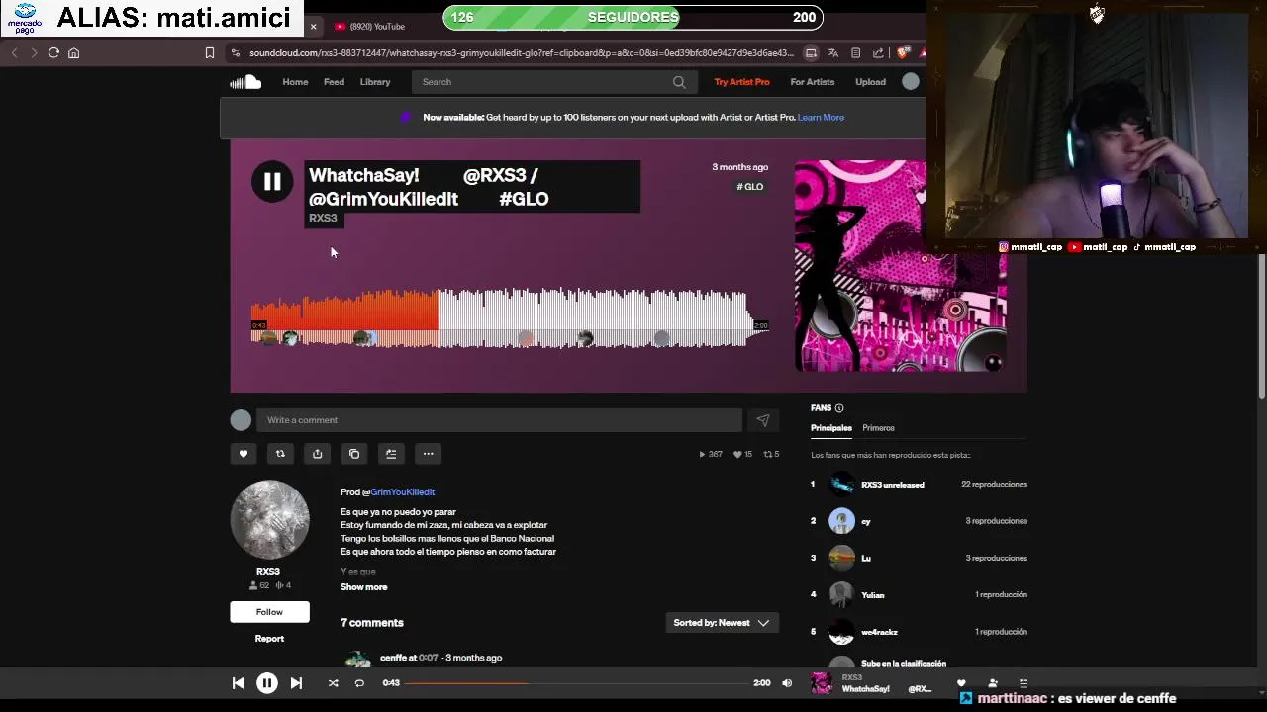Screen dimensions: 1267x712
Task: Send the comment with paper-plane icon
Action: [x=763, y=420]
